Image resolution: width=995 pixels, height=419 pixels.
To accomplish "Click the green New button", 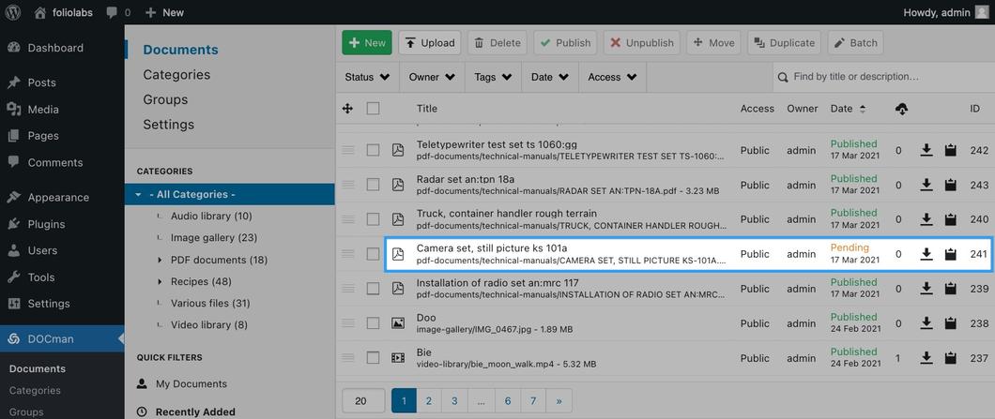I will pos(367,42).
